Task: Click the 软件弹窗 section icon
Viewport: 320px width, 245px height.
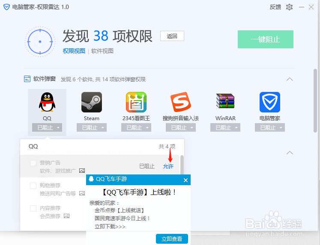Action: pos(27,79)
